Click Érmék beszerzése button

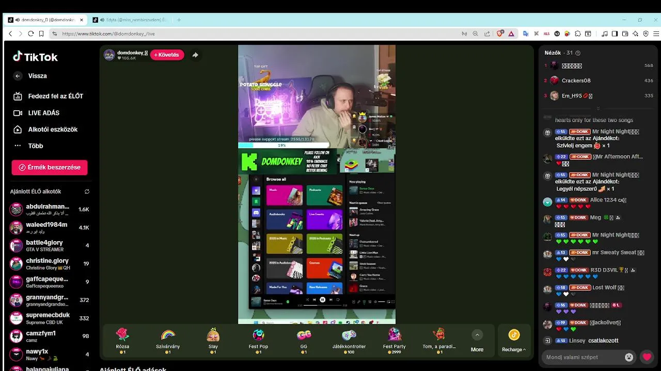[50, 167]
